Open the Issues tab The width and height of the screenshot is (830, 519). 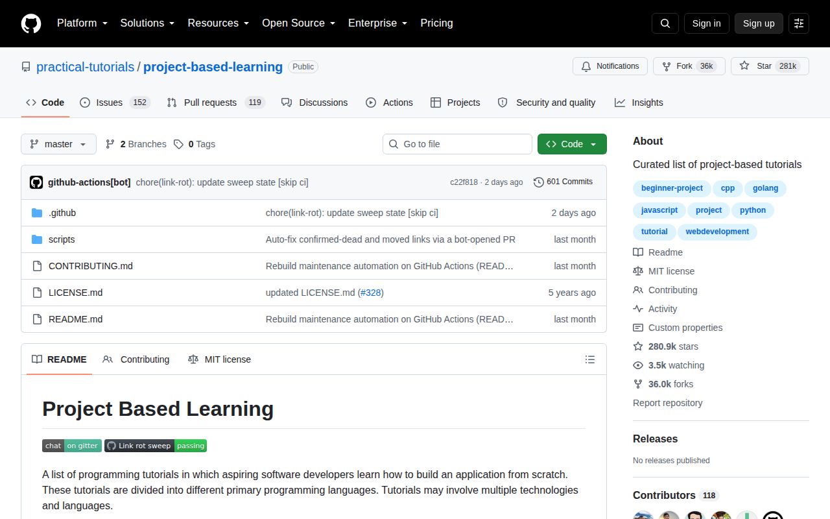pyautogui.click(x=115, y=103)
